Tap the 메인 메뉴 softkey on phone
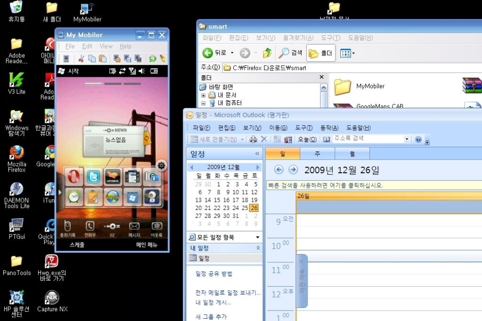 tap(147, 245)
